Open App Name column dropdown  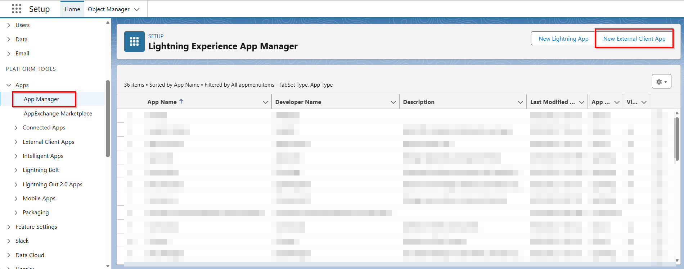tap(266, 102)
